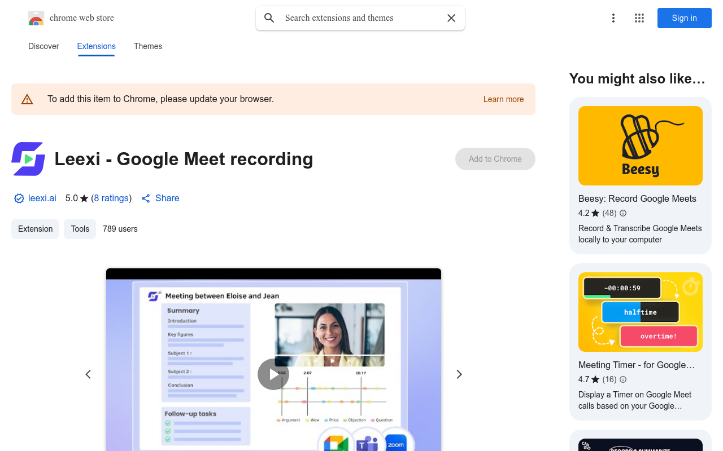
Task: Go to previous screenshot with left arrow
Action: pos(88,374)
